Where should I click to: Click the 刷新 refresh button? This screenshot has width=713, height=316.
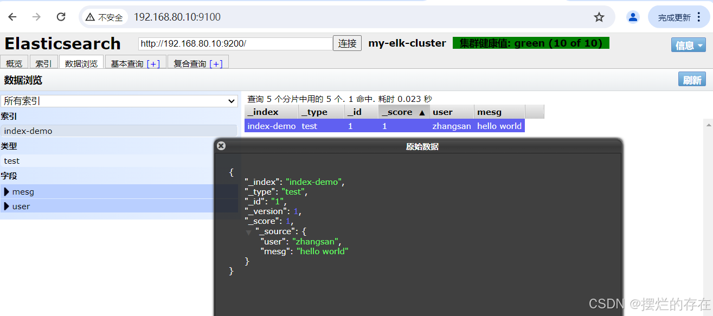(692, 80)
